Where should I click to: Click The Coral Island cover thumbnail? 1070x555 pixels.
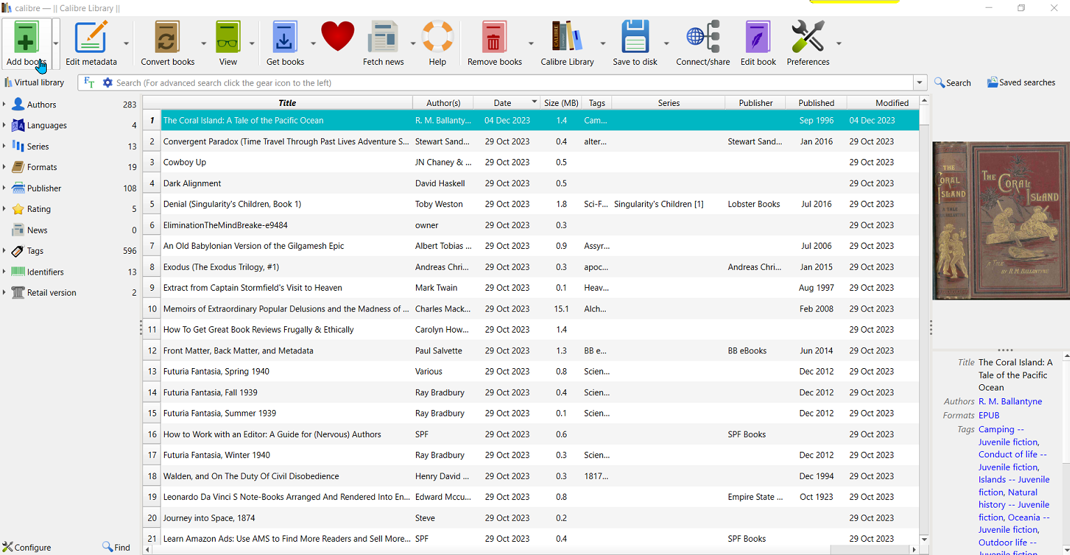pyautogui.click(x=1001, y=220)
